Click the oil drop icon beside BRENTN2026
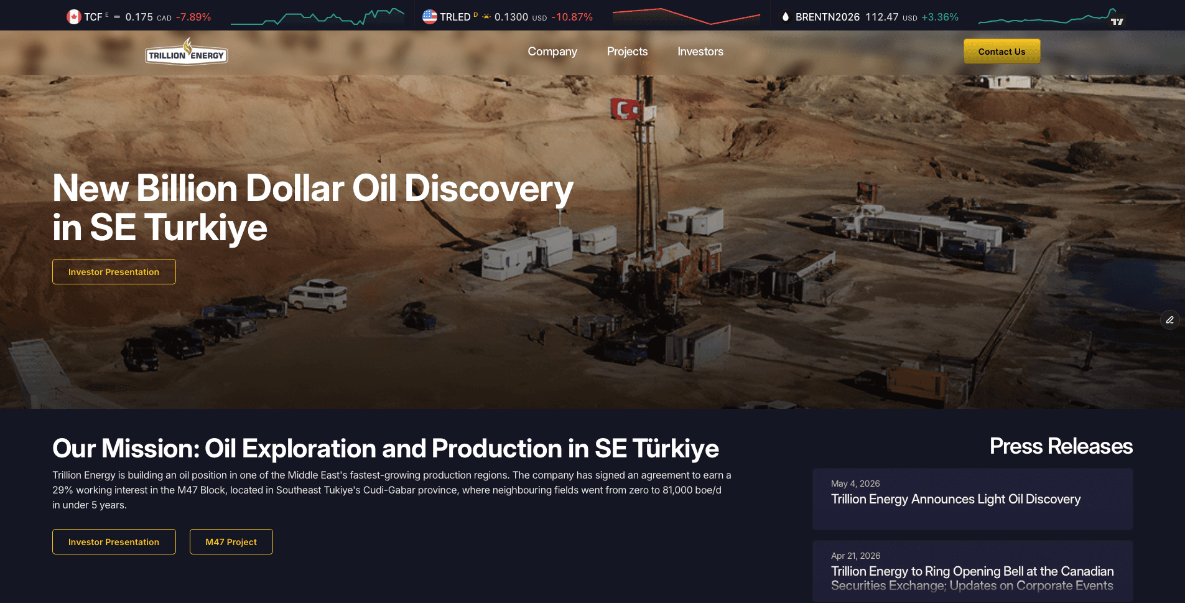This screenshot has width=1185, height=603. point(786,17)
